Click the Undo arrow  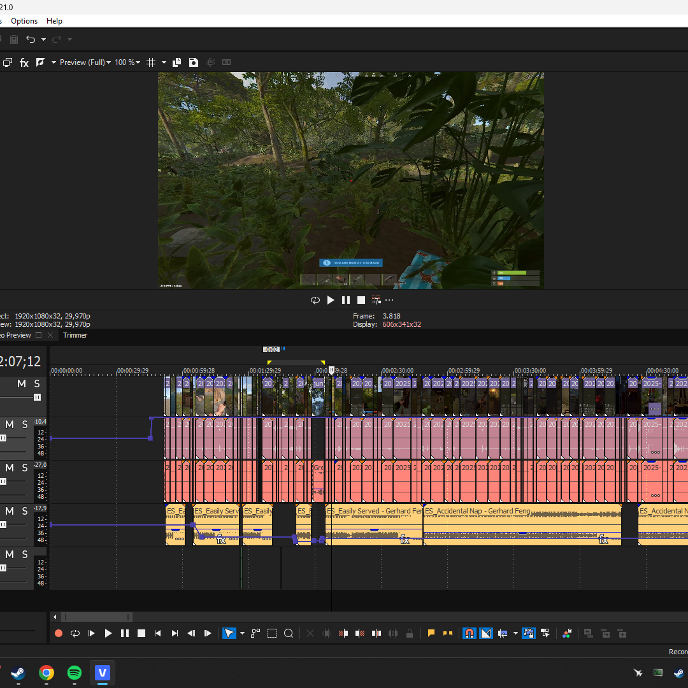(31, 39)
